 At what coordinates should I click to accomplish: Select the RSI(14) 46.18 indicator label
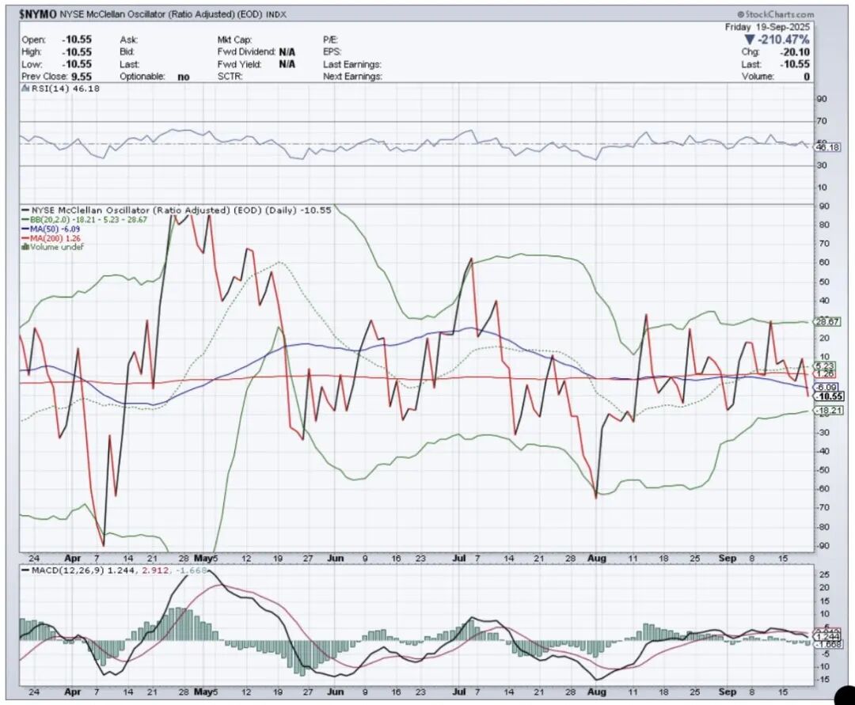click(65, 89)
